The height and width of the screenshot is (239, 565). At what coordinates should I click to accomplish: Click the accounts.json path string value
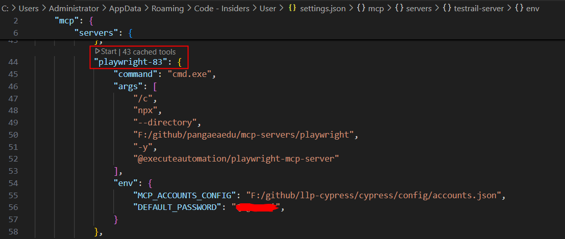(374, 196)
